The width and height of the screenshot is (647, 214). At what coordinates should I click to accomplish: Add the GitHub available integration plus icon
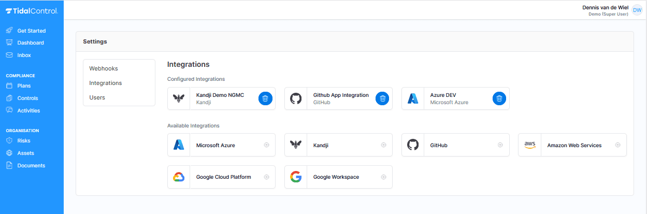501,146
